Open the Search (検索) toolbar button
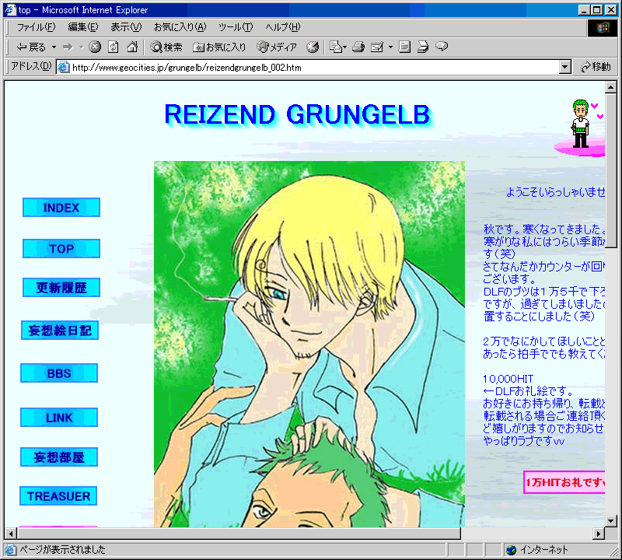 tap(166, 47)
